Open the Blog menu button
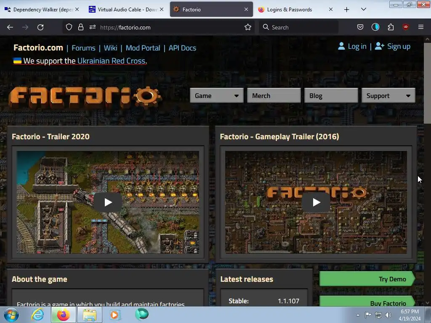Viewport: 431px width, 323px height. (331, 95)
